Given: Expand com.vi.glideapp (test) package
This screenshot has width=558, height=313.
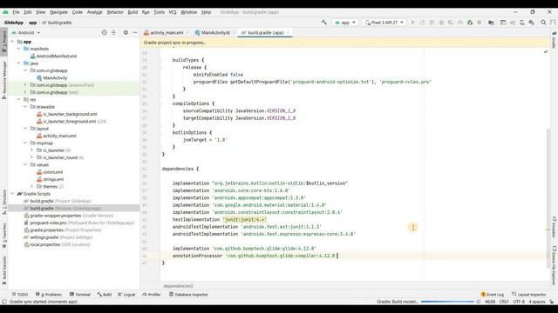Looking at the screenshot, I should (25, 92).
